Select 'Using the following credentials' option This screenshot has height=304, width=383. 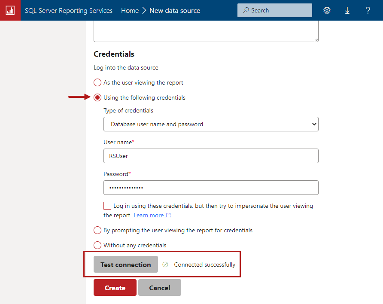(x=97, y=97)
